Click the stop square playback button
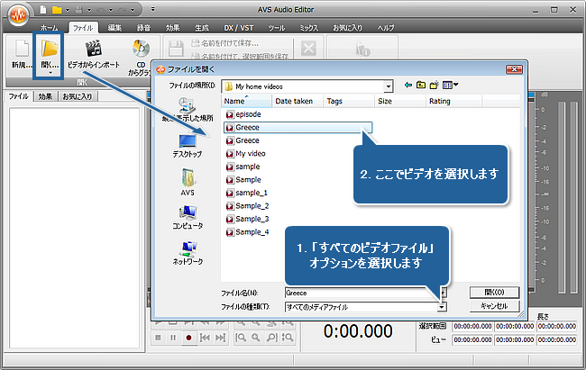This screenshot has width=586, height=370. (x=158, y=338)
